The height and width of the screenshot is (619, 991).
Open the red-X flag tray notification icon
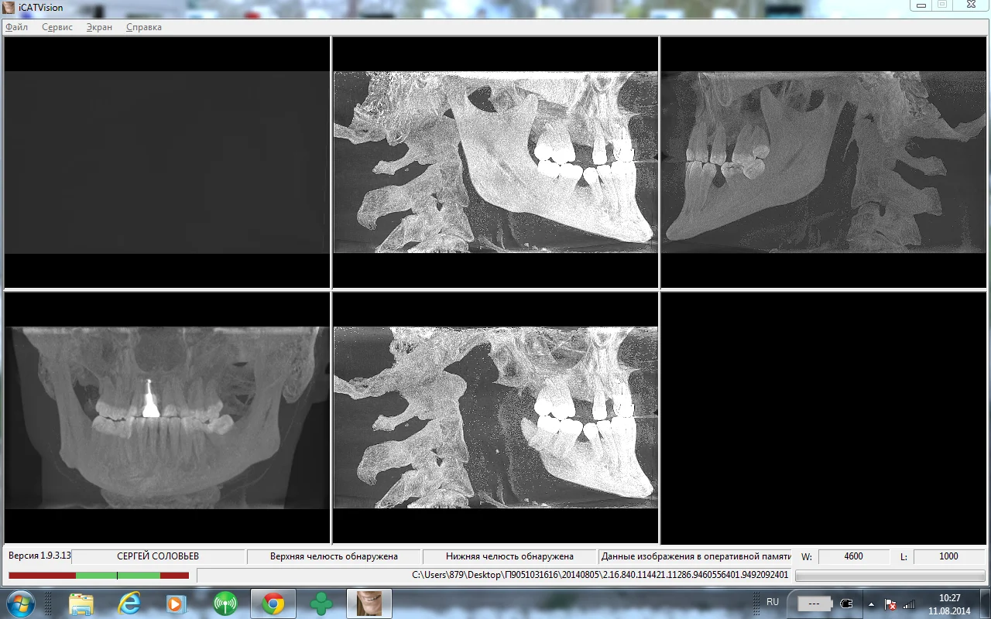(890, 604)
